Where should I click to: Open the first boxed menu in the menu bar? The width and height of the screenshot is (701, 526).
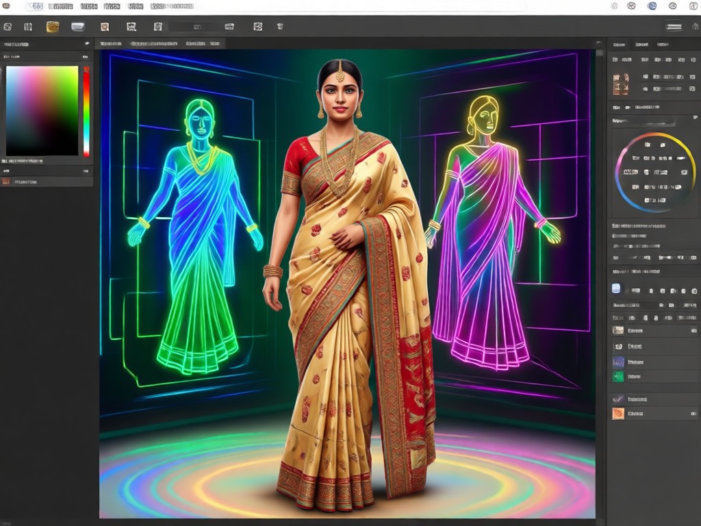pyautogui.click(x=34, y=6)
